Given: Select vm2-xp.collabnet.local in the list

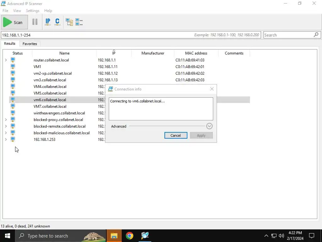Looking at the screenshot, I should tap(53, 73).
